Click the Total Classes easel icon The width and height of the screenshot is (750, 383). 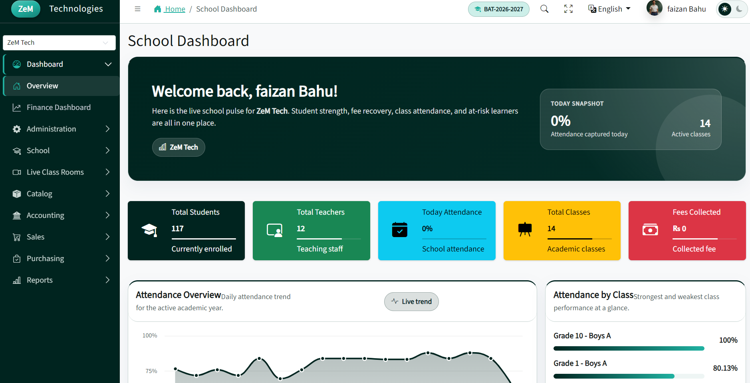(x=525, y=229)
